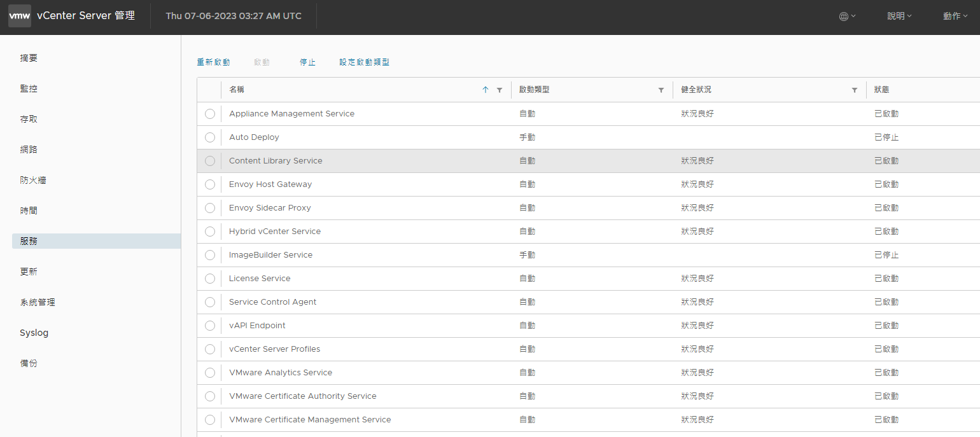The height and width of the screenshot is (437, 980).
Task: Click the ImageBuilder Service name
Action: pyautogui.click(x=270, y=255)
